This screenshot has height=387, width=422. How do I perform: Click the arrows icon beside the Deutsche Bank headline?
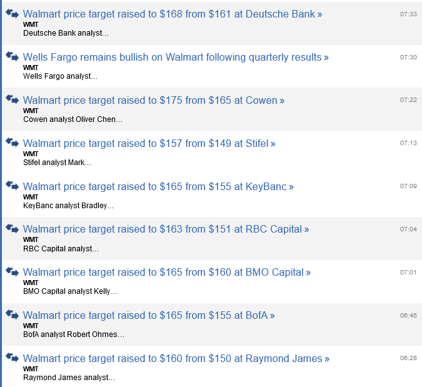click(x=13, y=13)
